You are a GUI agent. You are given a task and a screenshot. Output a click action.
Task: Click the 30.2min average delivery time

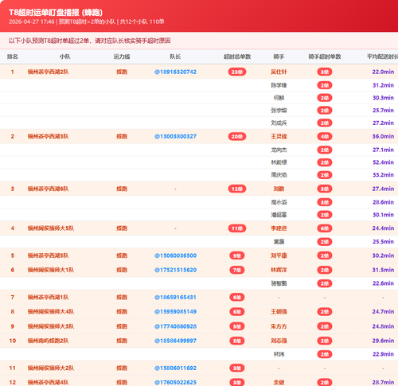pyautogui.click(x=383, y=255)
